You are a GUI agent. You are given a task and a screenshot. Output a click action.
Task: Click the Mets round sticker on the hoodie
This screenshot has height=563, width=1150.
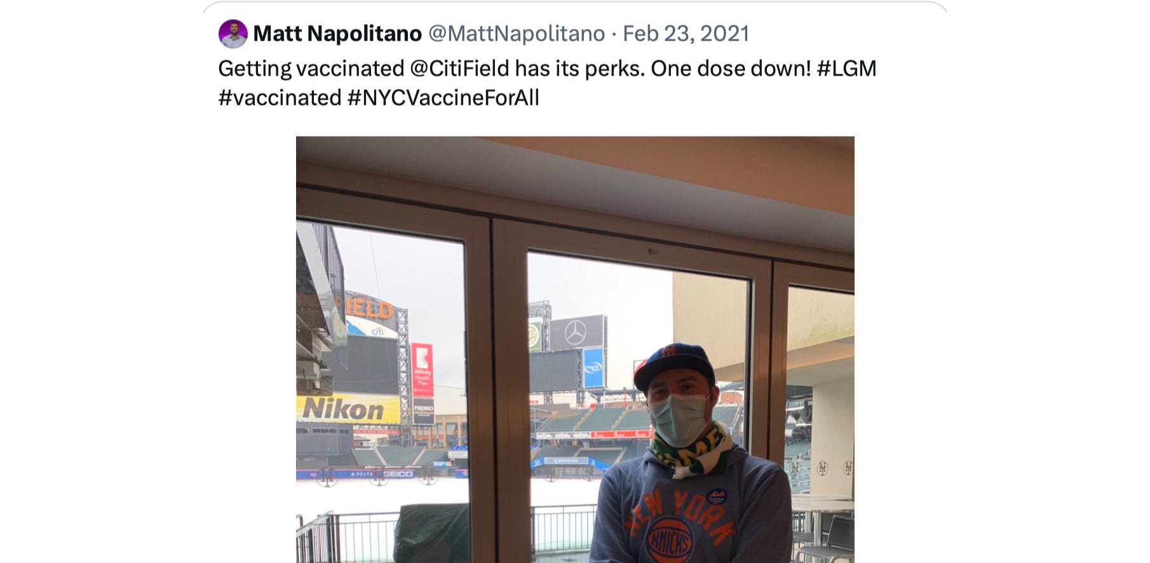[x=717, y=497]
